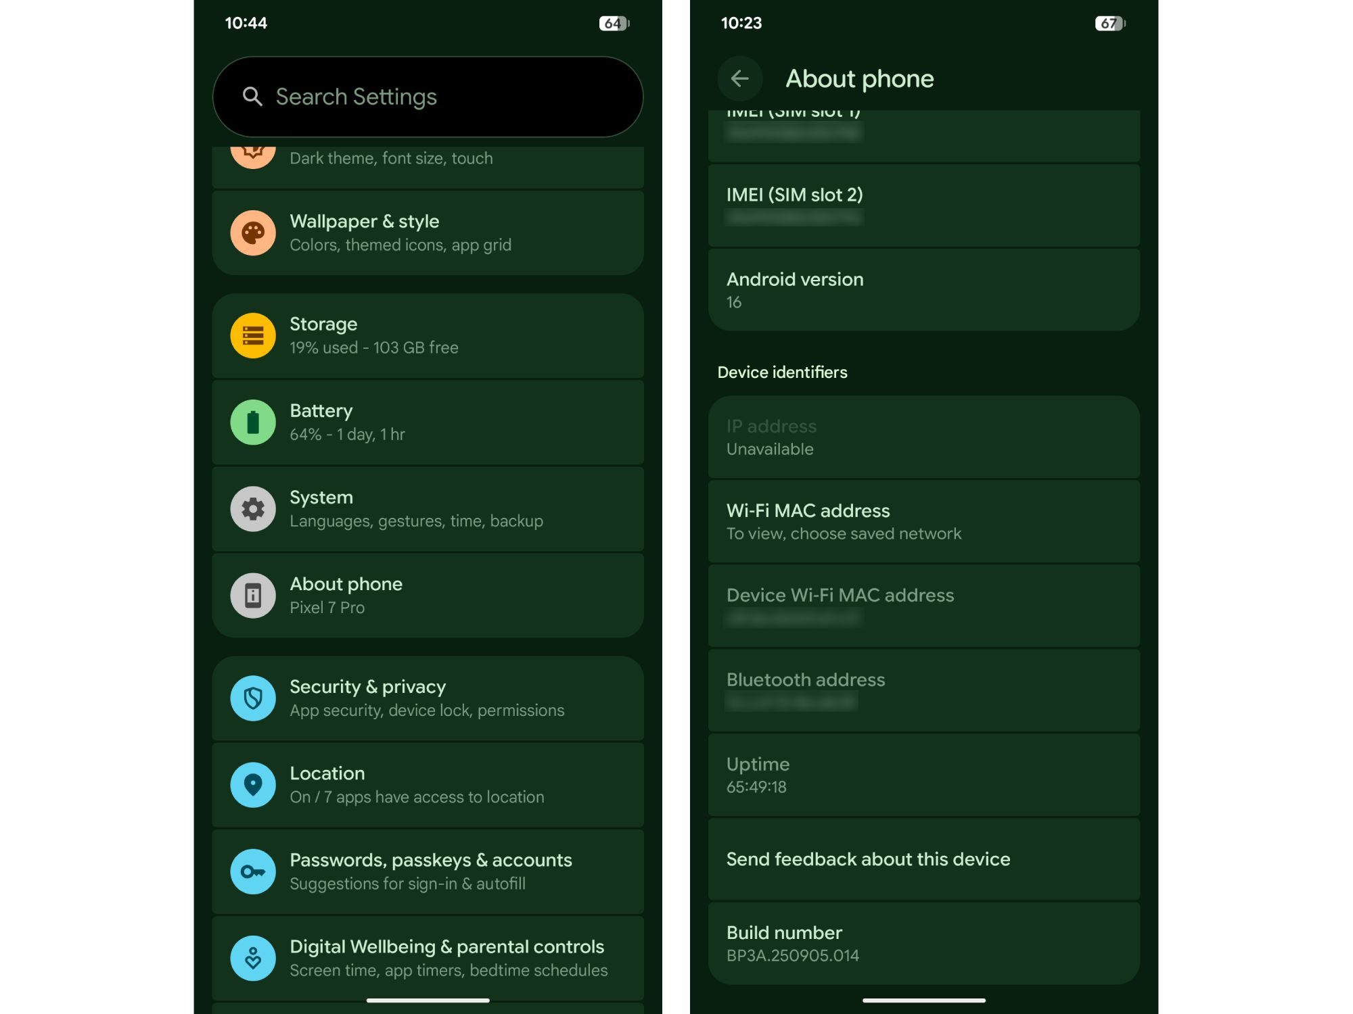Tap the Location pin icon
This screenshot has width=1353, height=1014.
[253, 785]
